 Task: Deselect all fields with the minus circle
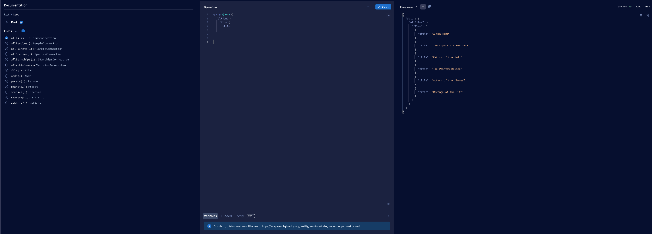(x=23, y=31)
